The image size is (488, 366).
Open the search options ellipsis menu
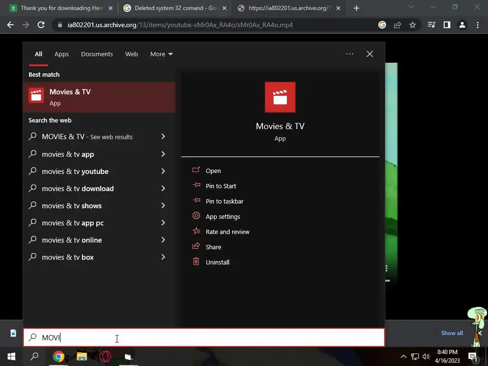[x=349, y=54]
